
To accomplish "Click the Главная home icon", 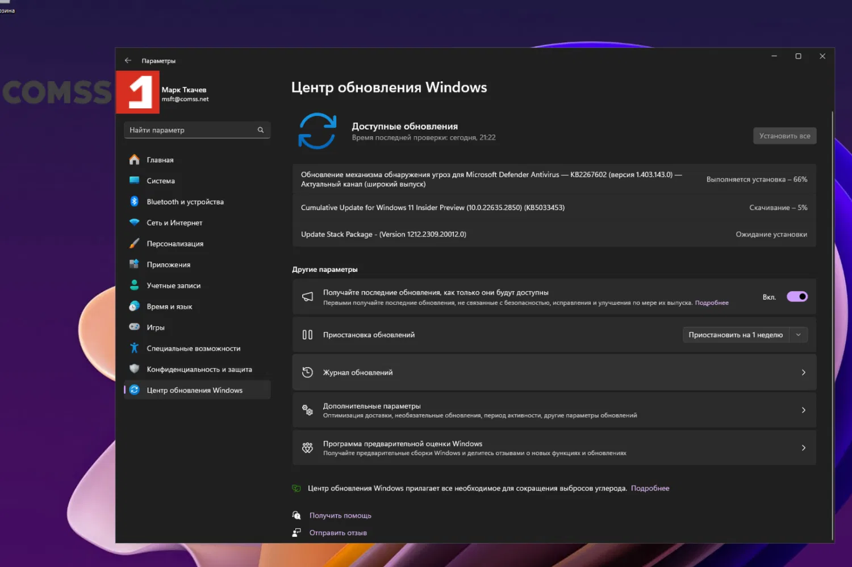I will tap(134, 159).
